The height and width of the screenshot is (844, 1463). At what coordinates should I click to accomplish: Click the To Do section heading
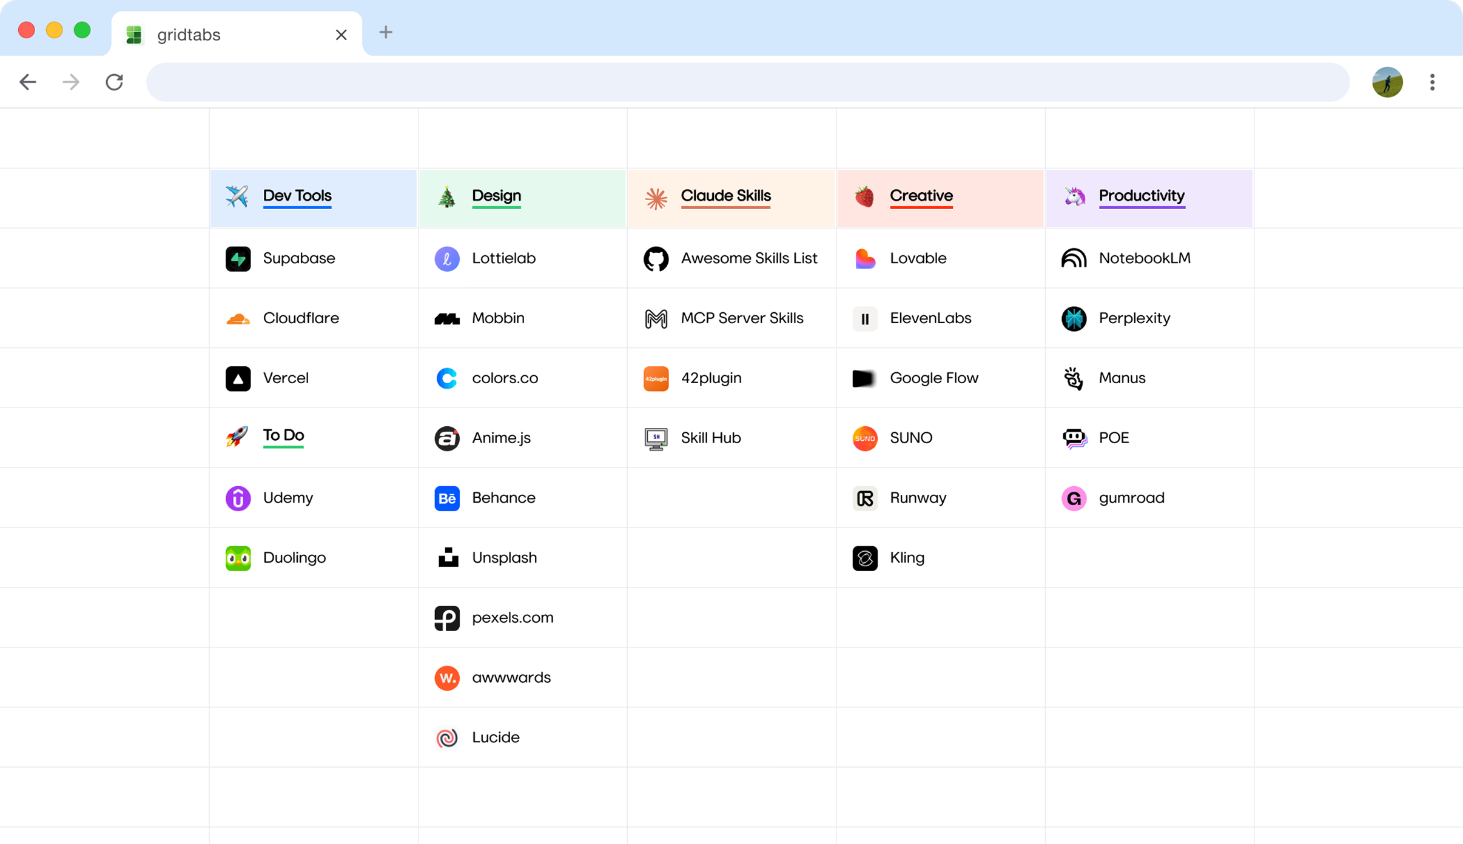(x=283, y=435)
